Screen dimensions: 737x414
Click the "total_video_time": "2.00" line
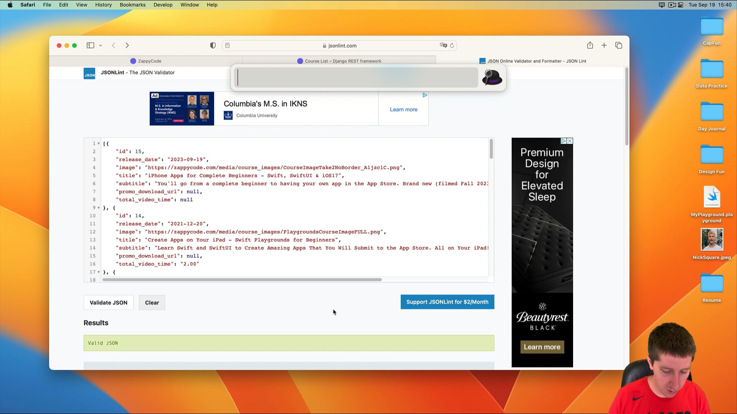coord(157,264)
